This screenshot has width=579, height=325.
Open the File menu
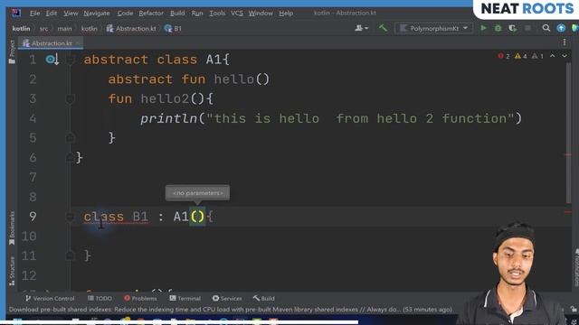click(x=34, y=14)
